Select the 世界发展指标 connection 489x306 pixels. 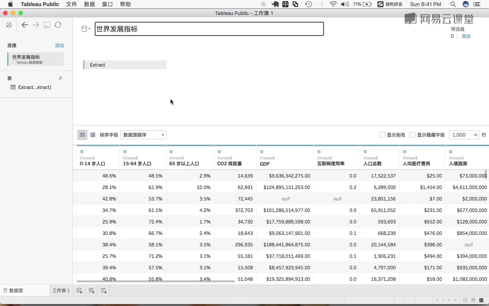pos(36,59)
